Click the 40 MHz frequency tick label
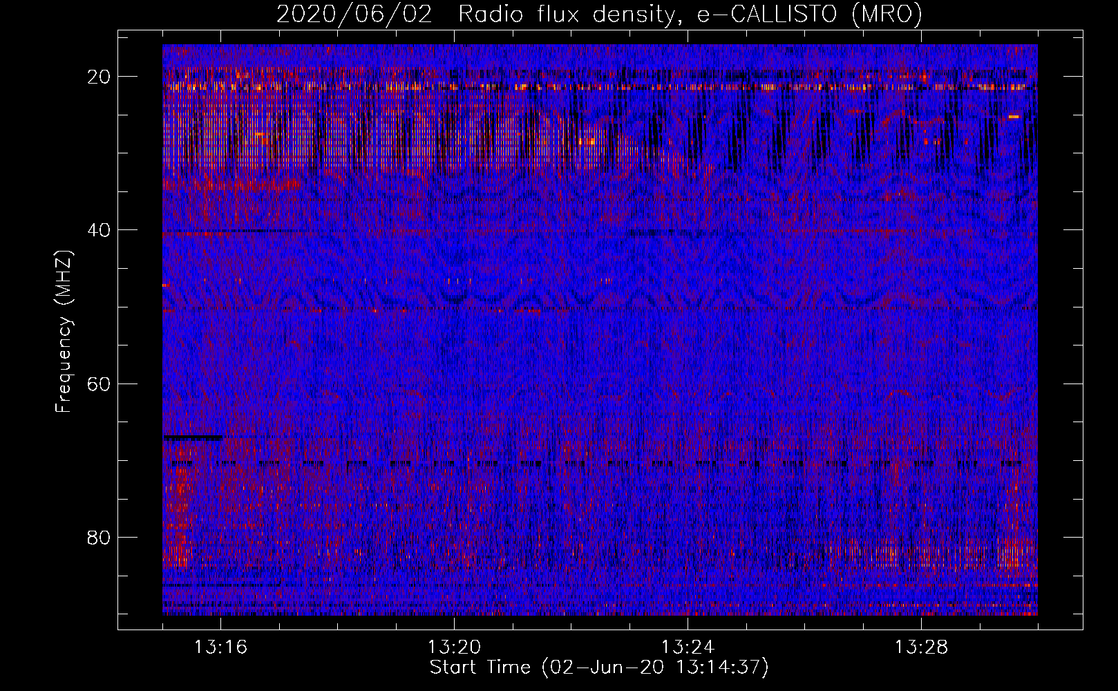Image resolution: width=1118 pixels, height=691 pixels. 100,230
